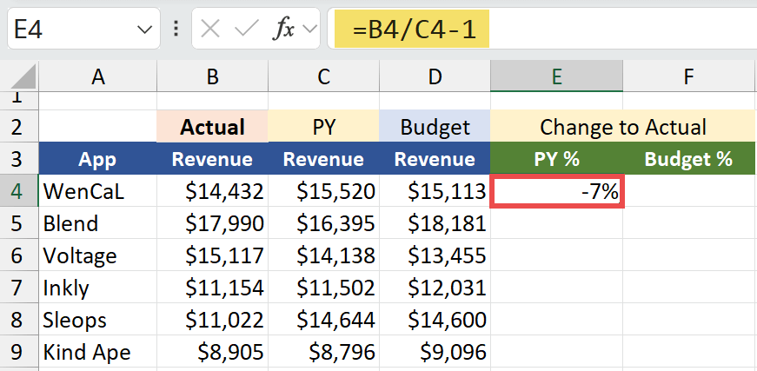Image resolution: width=757 pixels, height=371 pixels.
Task: Expand the dropdown arrow beside fx
Action: pos(310,30)
